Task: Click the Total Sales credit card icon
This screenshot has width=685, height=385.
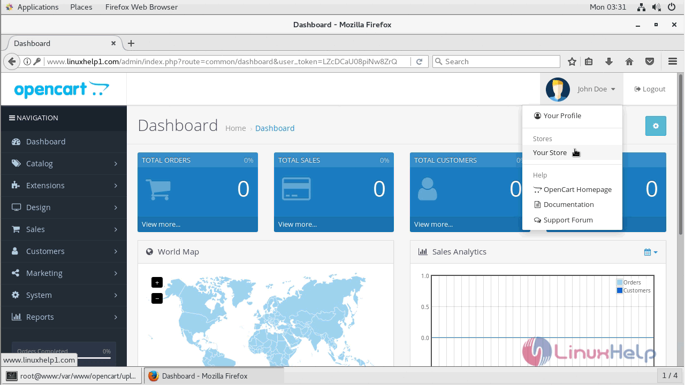Action: point(296,189)
